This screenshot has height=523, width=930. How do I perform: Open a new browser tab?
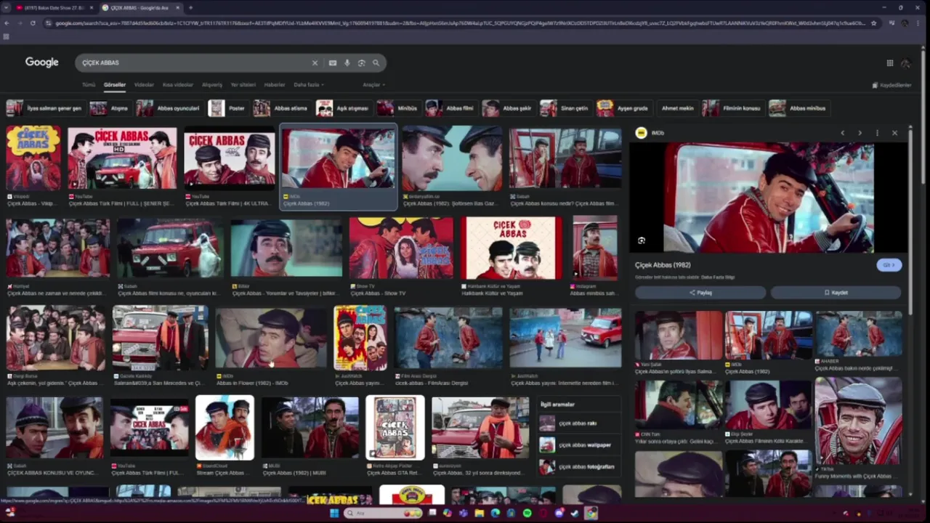[190, 8]
